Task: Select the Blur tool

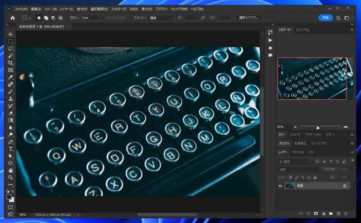Action: 11,127
